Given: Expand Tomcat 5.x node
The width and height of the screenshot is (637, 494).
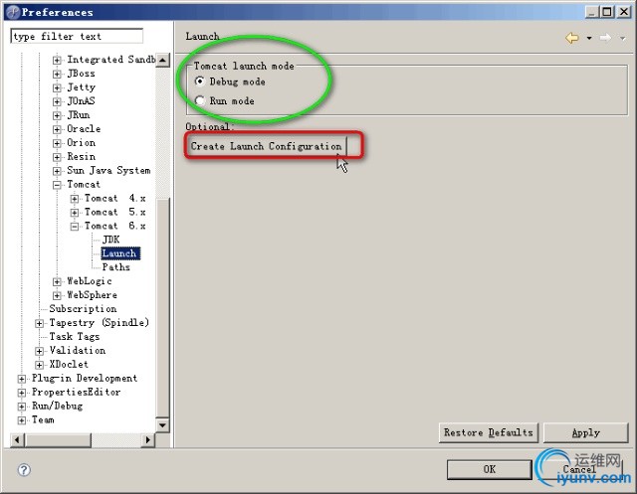Looking at the screenshot, I should pyautogui.click(x=75, y=213).
